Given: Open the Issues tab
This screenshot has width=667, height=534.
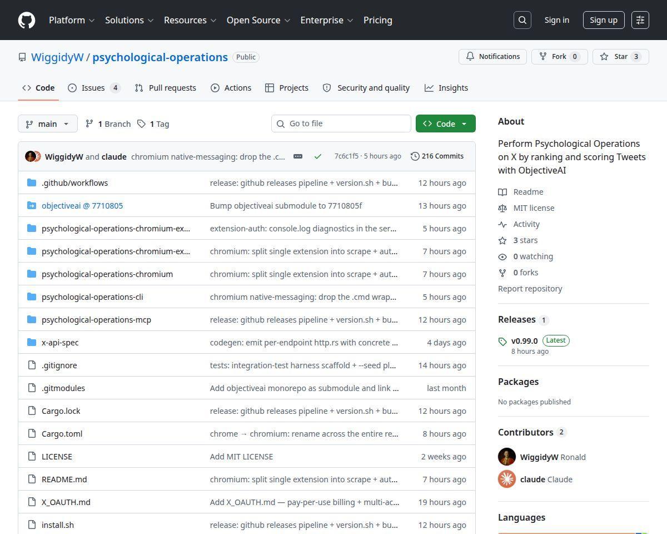Looking at the screenshot, I should (x=94, y=88).
